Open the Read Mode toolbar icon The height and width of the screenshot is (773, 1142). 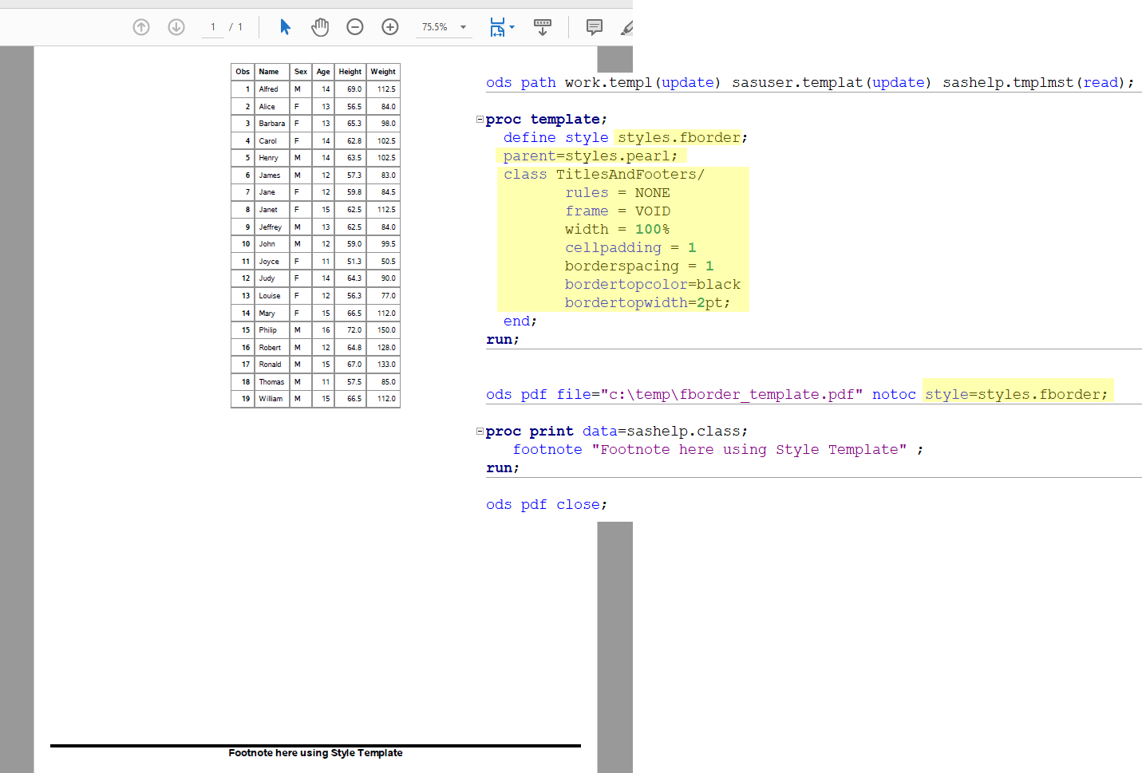tap(543, 26)
